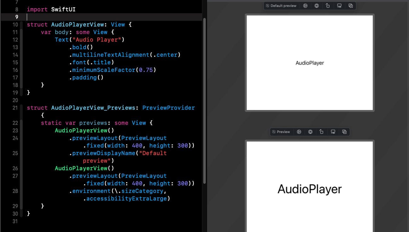Click 'import SwiftUI' on line 8
The height and width of the screenshot is (232, 409).
pyautogui.click(x=51, y=9)
